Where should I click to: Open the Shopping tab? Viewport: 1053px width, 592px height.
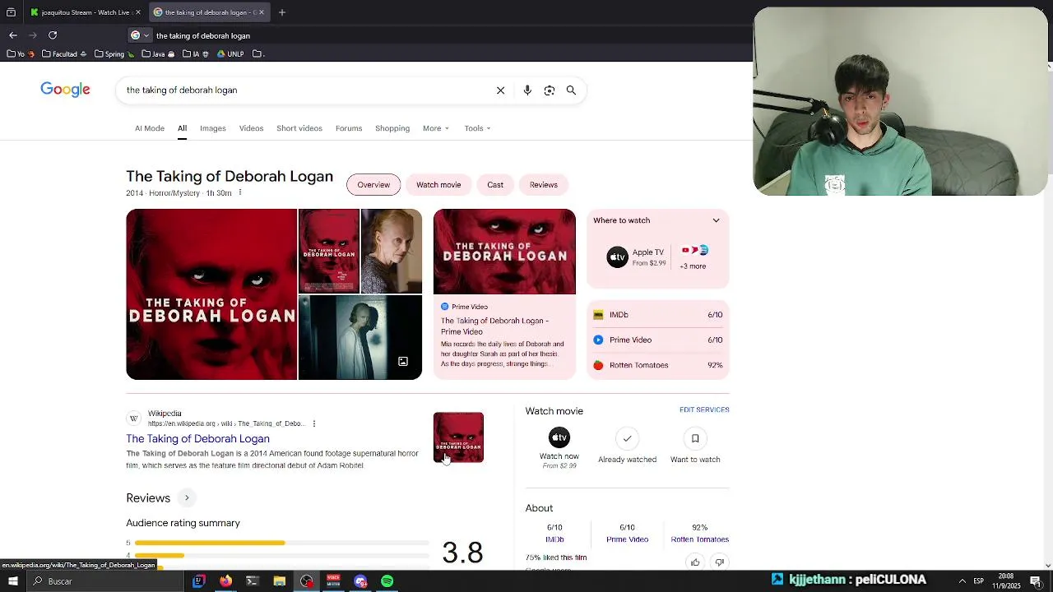click(x=392, y=128)
